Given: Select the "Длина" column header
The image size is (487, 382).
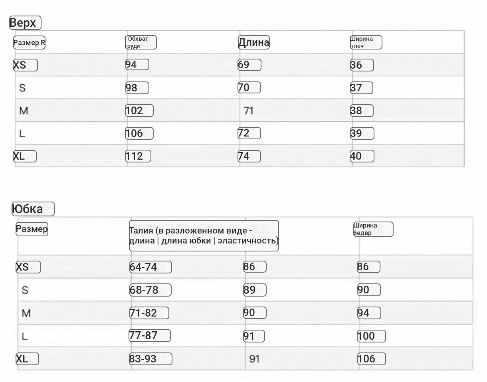Looking at the screenshot, I should click(x=254, y=42).
